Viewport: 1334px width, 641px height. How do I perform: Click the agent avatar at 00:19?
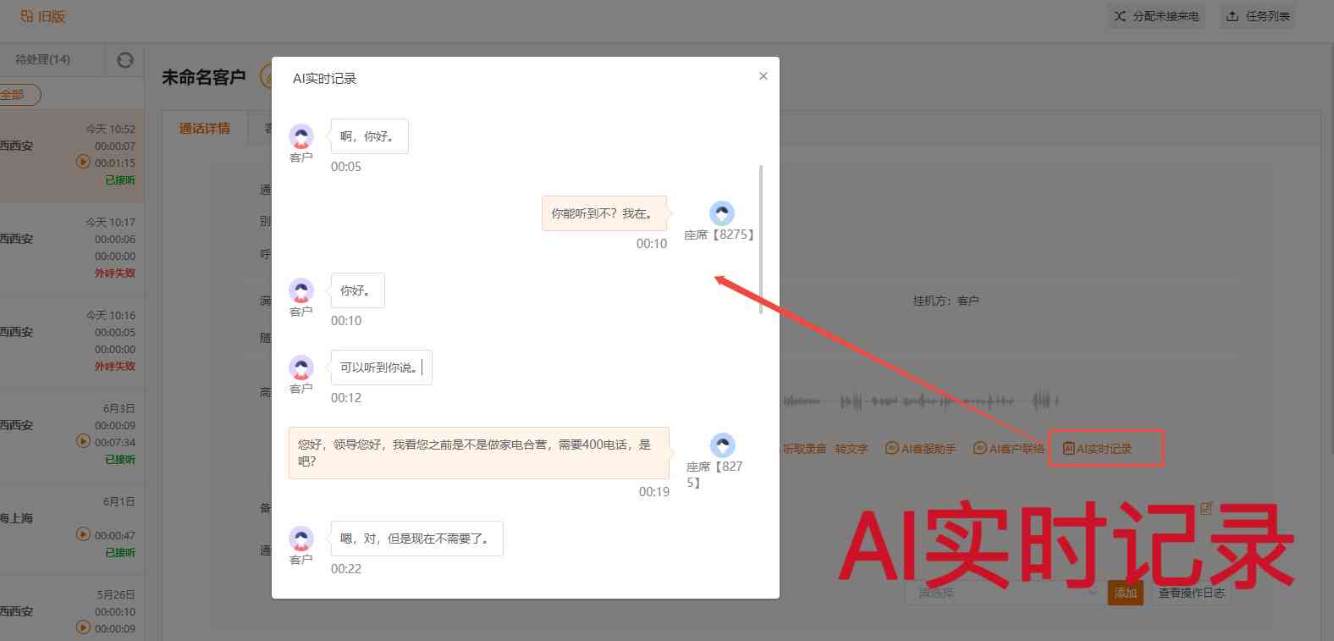[x=722, y=445]
